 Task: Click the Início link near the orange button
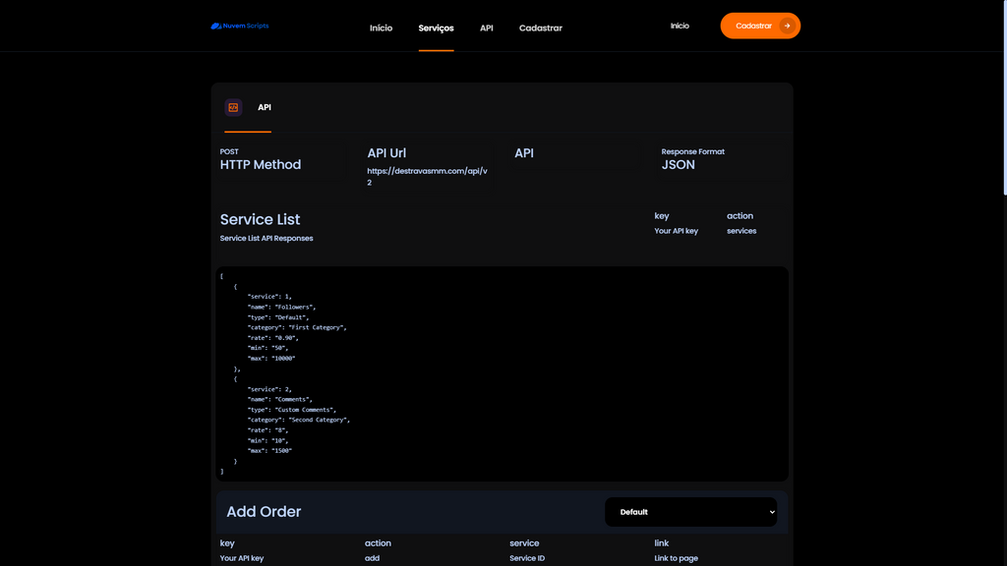pyautogui.click(x=680, y=27)
